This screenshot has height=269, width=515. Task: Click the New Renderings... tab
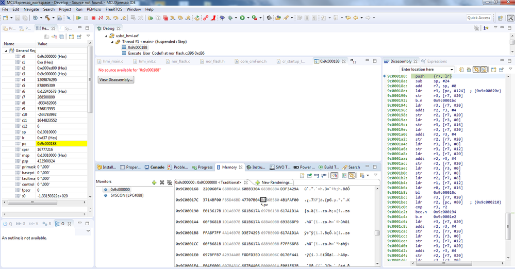(274, 182)
